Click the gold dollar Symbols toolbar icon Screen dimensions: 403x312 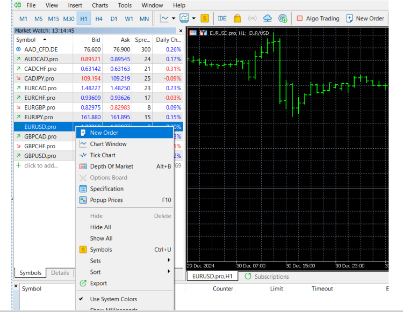point(205,18)
